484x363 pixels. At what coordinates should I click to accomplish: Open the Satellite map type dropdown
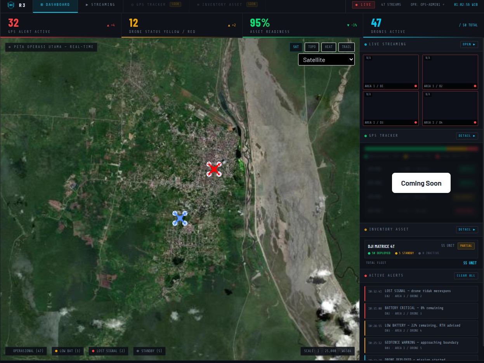click(326, 60)
